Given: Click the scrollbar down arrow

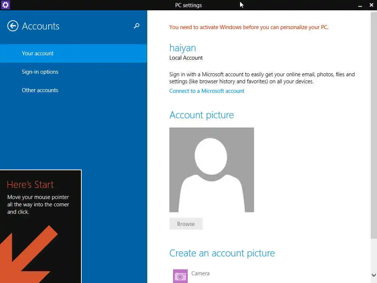Looking at the screenshot, I should pyautogui.click(x=374, y=275).
